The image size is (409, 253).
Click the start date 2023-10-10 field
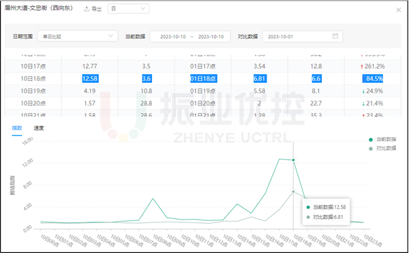coord(172,37)
